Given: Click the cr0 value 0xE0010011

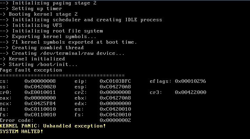Looking at the screenshot, I should click(x=40, y=92).
